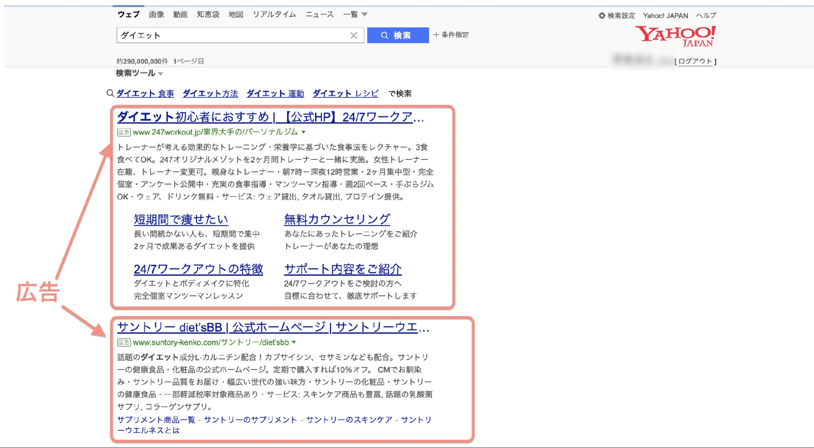Click the 広告 badge on 247workout ad
The width and height of the screenshot is (814, 448).
(x=123, y=132)
